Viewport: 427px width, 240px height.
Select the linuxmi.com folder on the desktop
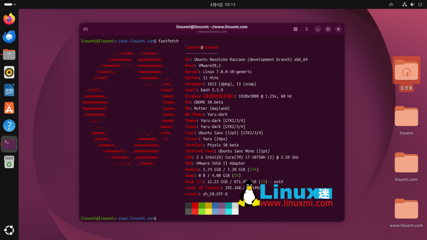(406, 163)
